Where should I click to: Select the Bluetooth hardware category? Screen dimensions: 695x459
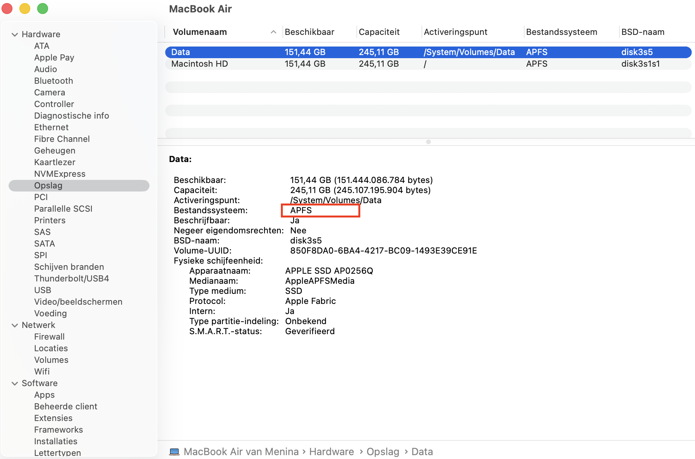pos(53,81)
